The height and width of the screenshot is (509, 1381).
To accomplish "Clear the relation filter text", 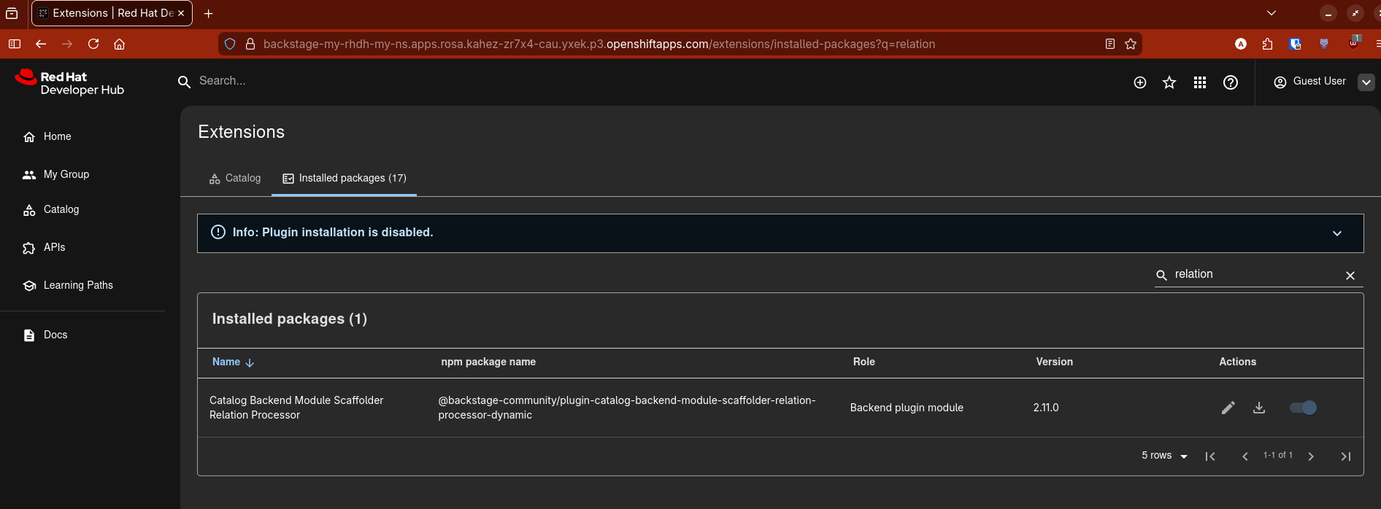I will pyautogui.click(x=1350, y=275).
